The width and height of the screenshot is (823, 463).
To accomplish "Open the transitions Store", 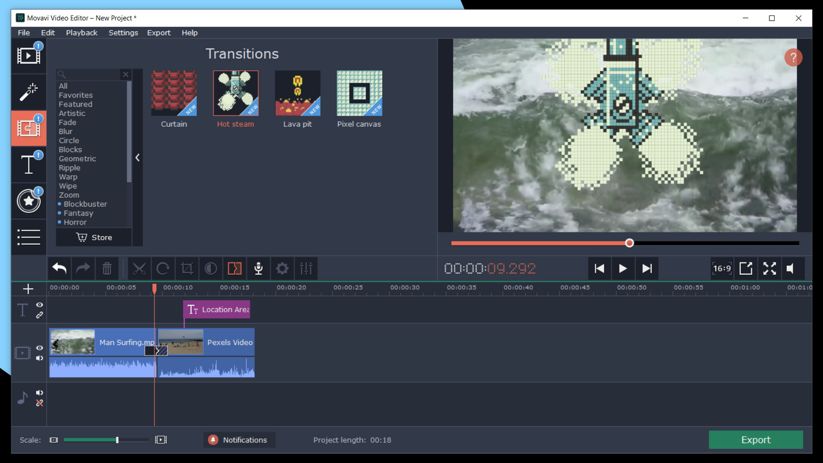I will click(94, 237).
